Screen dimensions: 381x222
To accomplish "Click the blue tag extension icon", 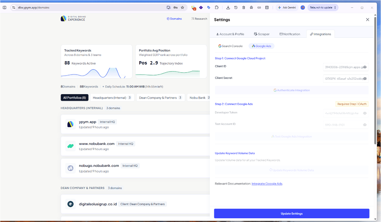I will [208, 7].
